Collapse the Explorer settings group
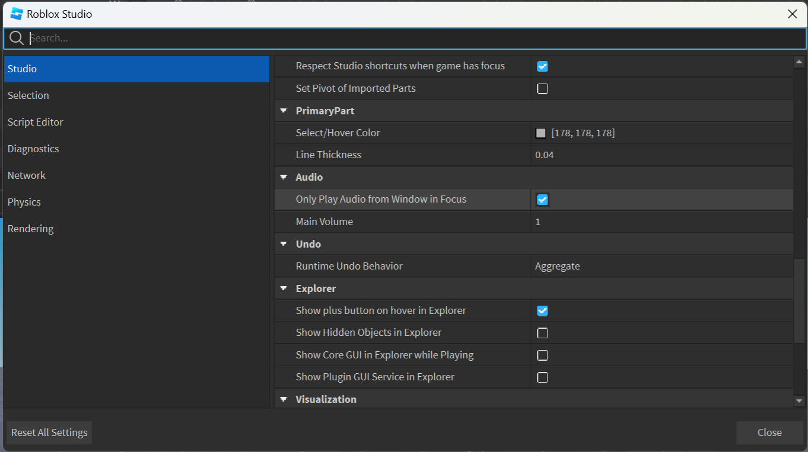808x452 pixels. tap(284, 288)
